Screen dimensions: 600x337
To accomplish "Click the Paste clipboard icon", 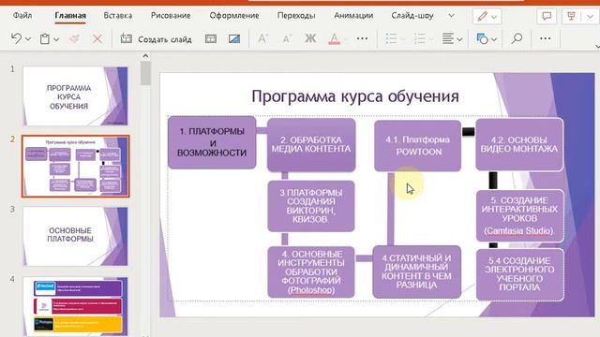I will [x=45, y=38].
